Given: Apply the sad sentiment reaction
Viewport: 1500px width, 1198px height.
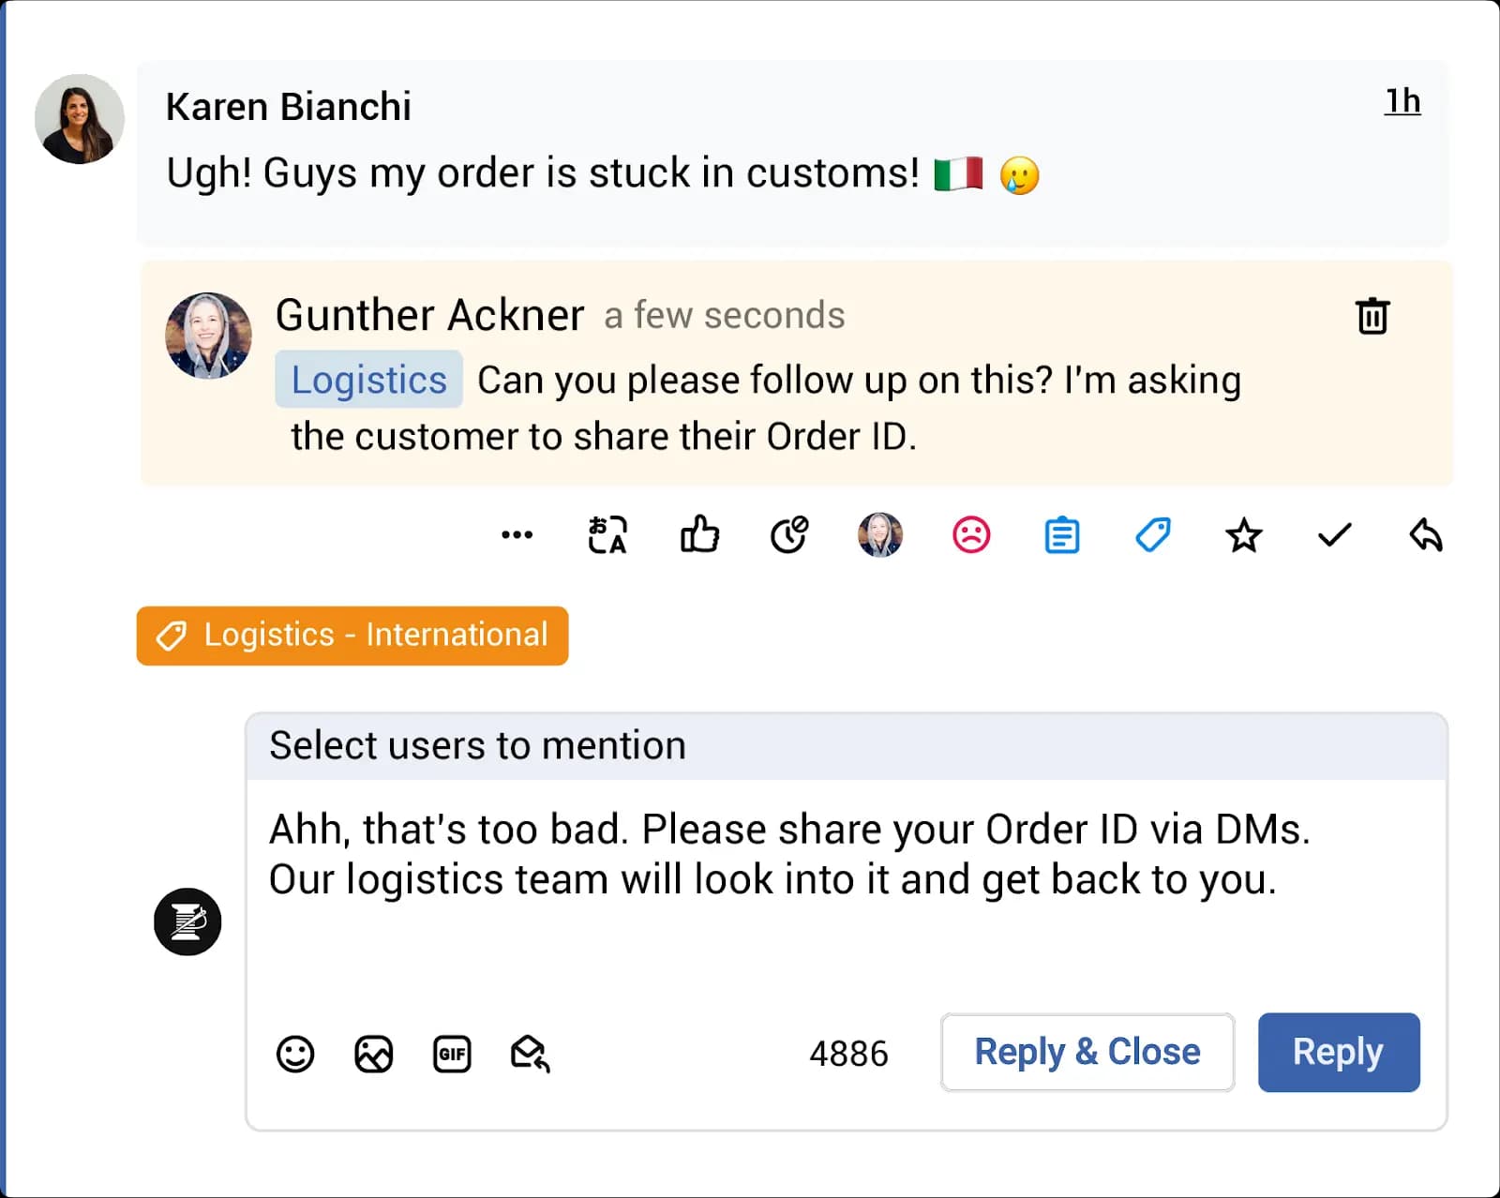Looking at the screenshot, I should [972, 534].
